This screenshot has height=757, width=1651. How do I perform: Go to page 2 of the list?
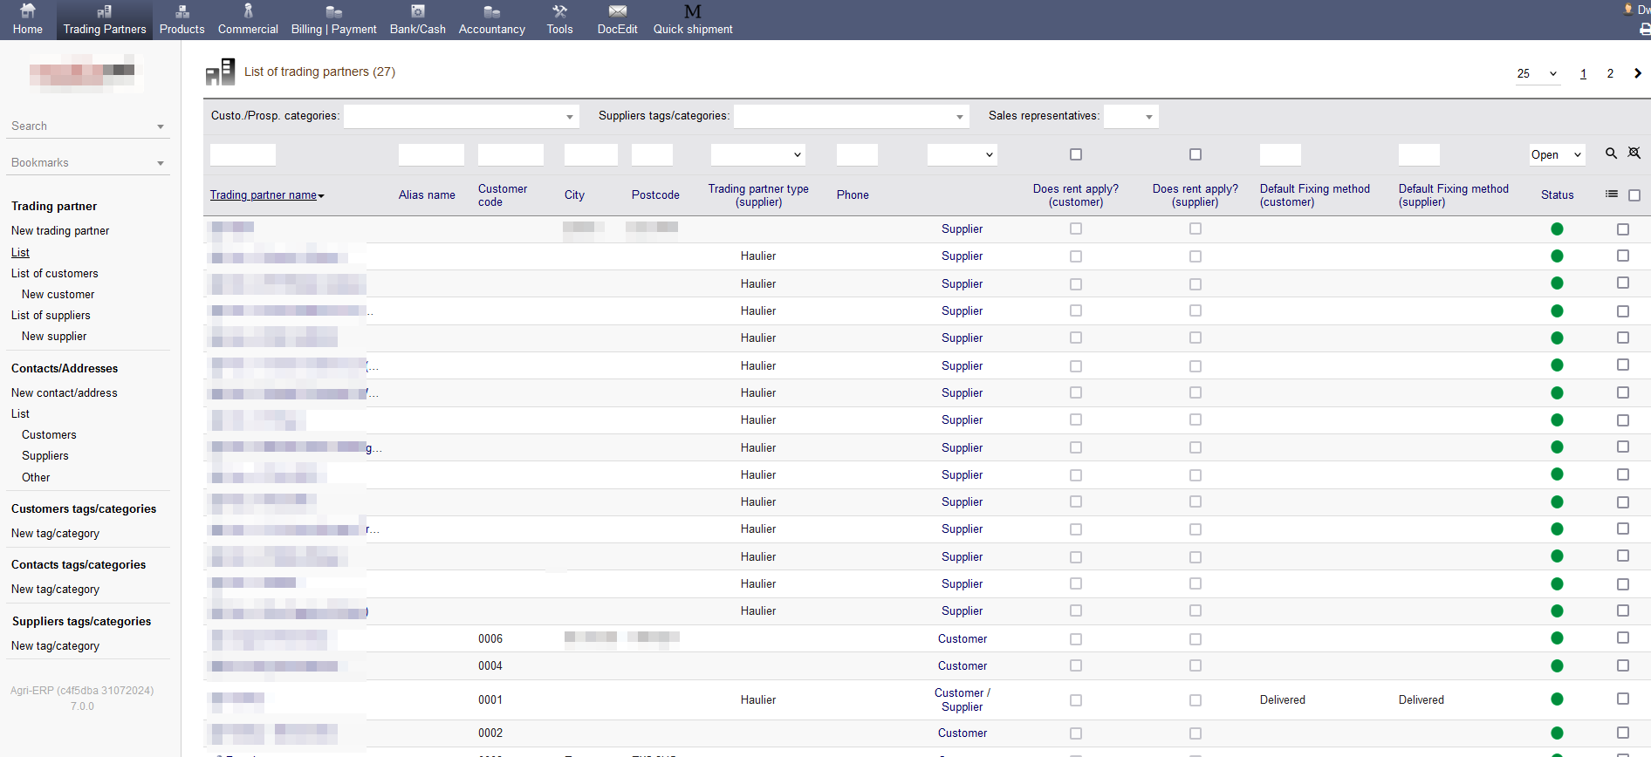1610,73
